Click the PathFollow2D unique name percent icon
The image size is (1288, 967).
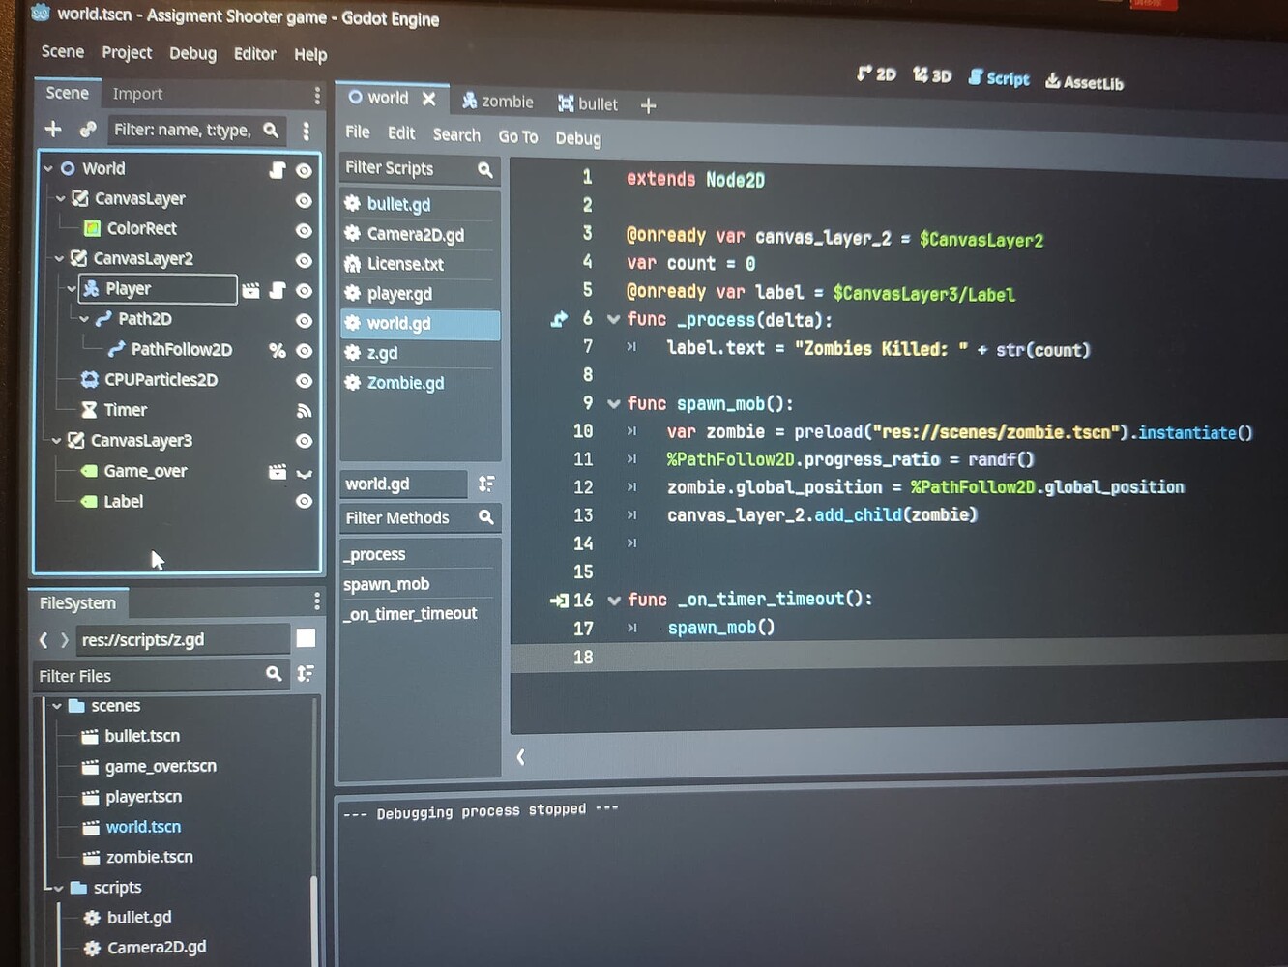(x=278, y=351)
